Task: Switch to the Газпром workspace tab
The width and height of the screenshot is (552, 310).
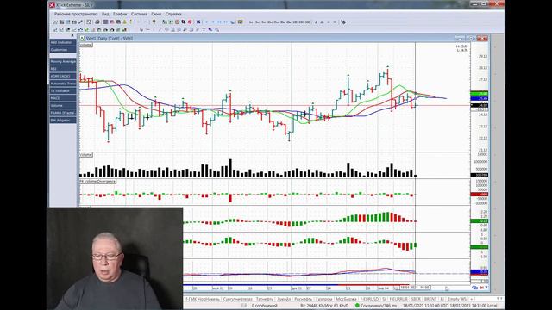Action: [x=324, y=299]
